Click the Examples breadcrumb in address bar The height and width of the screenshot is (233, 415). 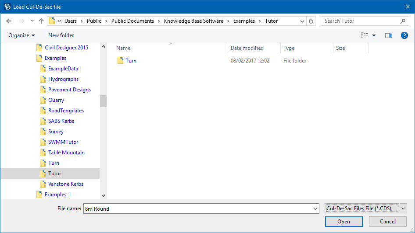click(x=243, y=21)
